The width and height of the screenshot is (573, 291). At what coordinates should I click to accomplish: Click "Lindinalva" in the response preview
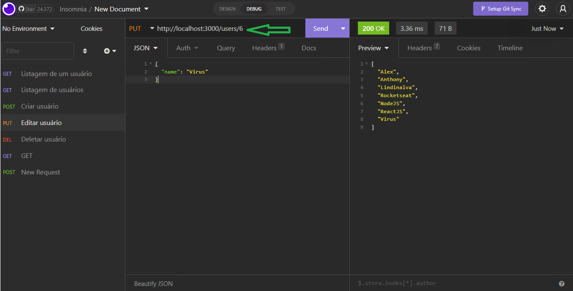(396, 87)
